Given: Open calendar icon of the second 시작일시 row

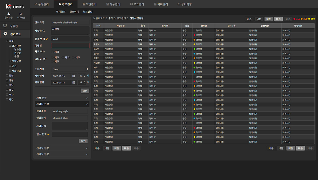Looking at the screenshot, I should pos(74,83).
